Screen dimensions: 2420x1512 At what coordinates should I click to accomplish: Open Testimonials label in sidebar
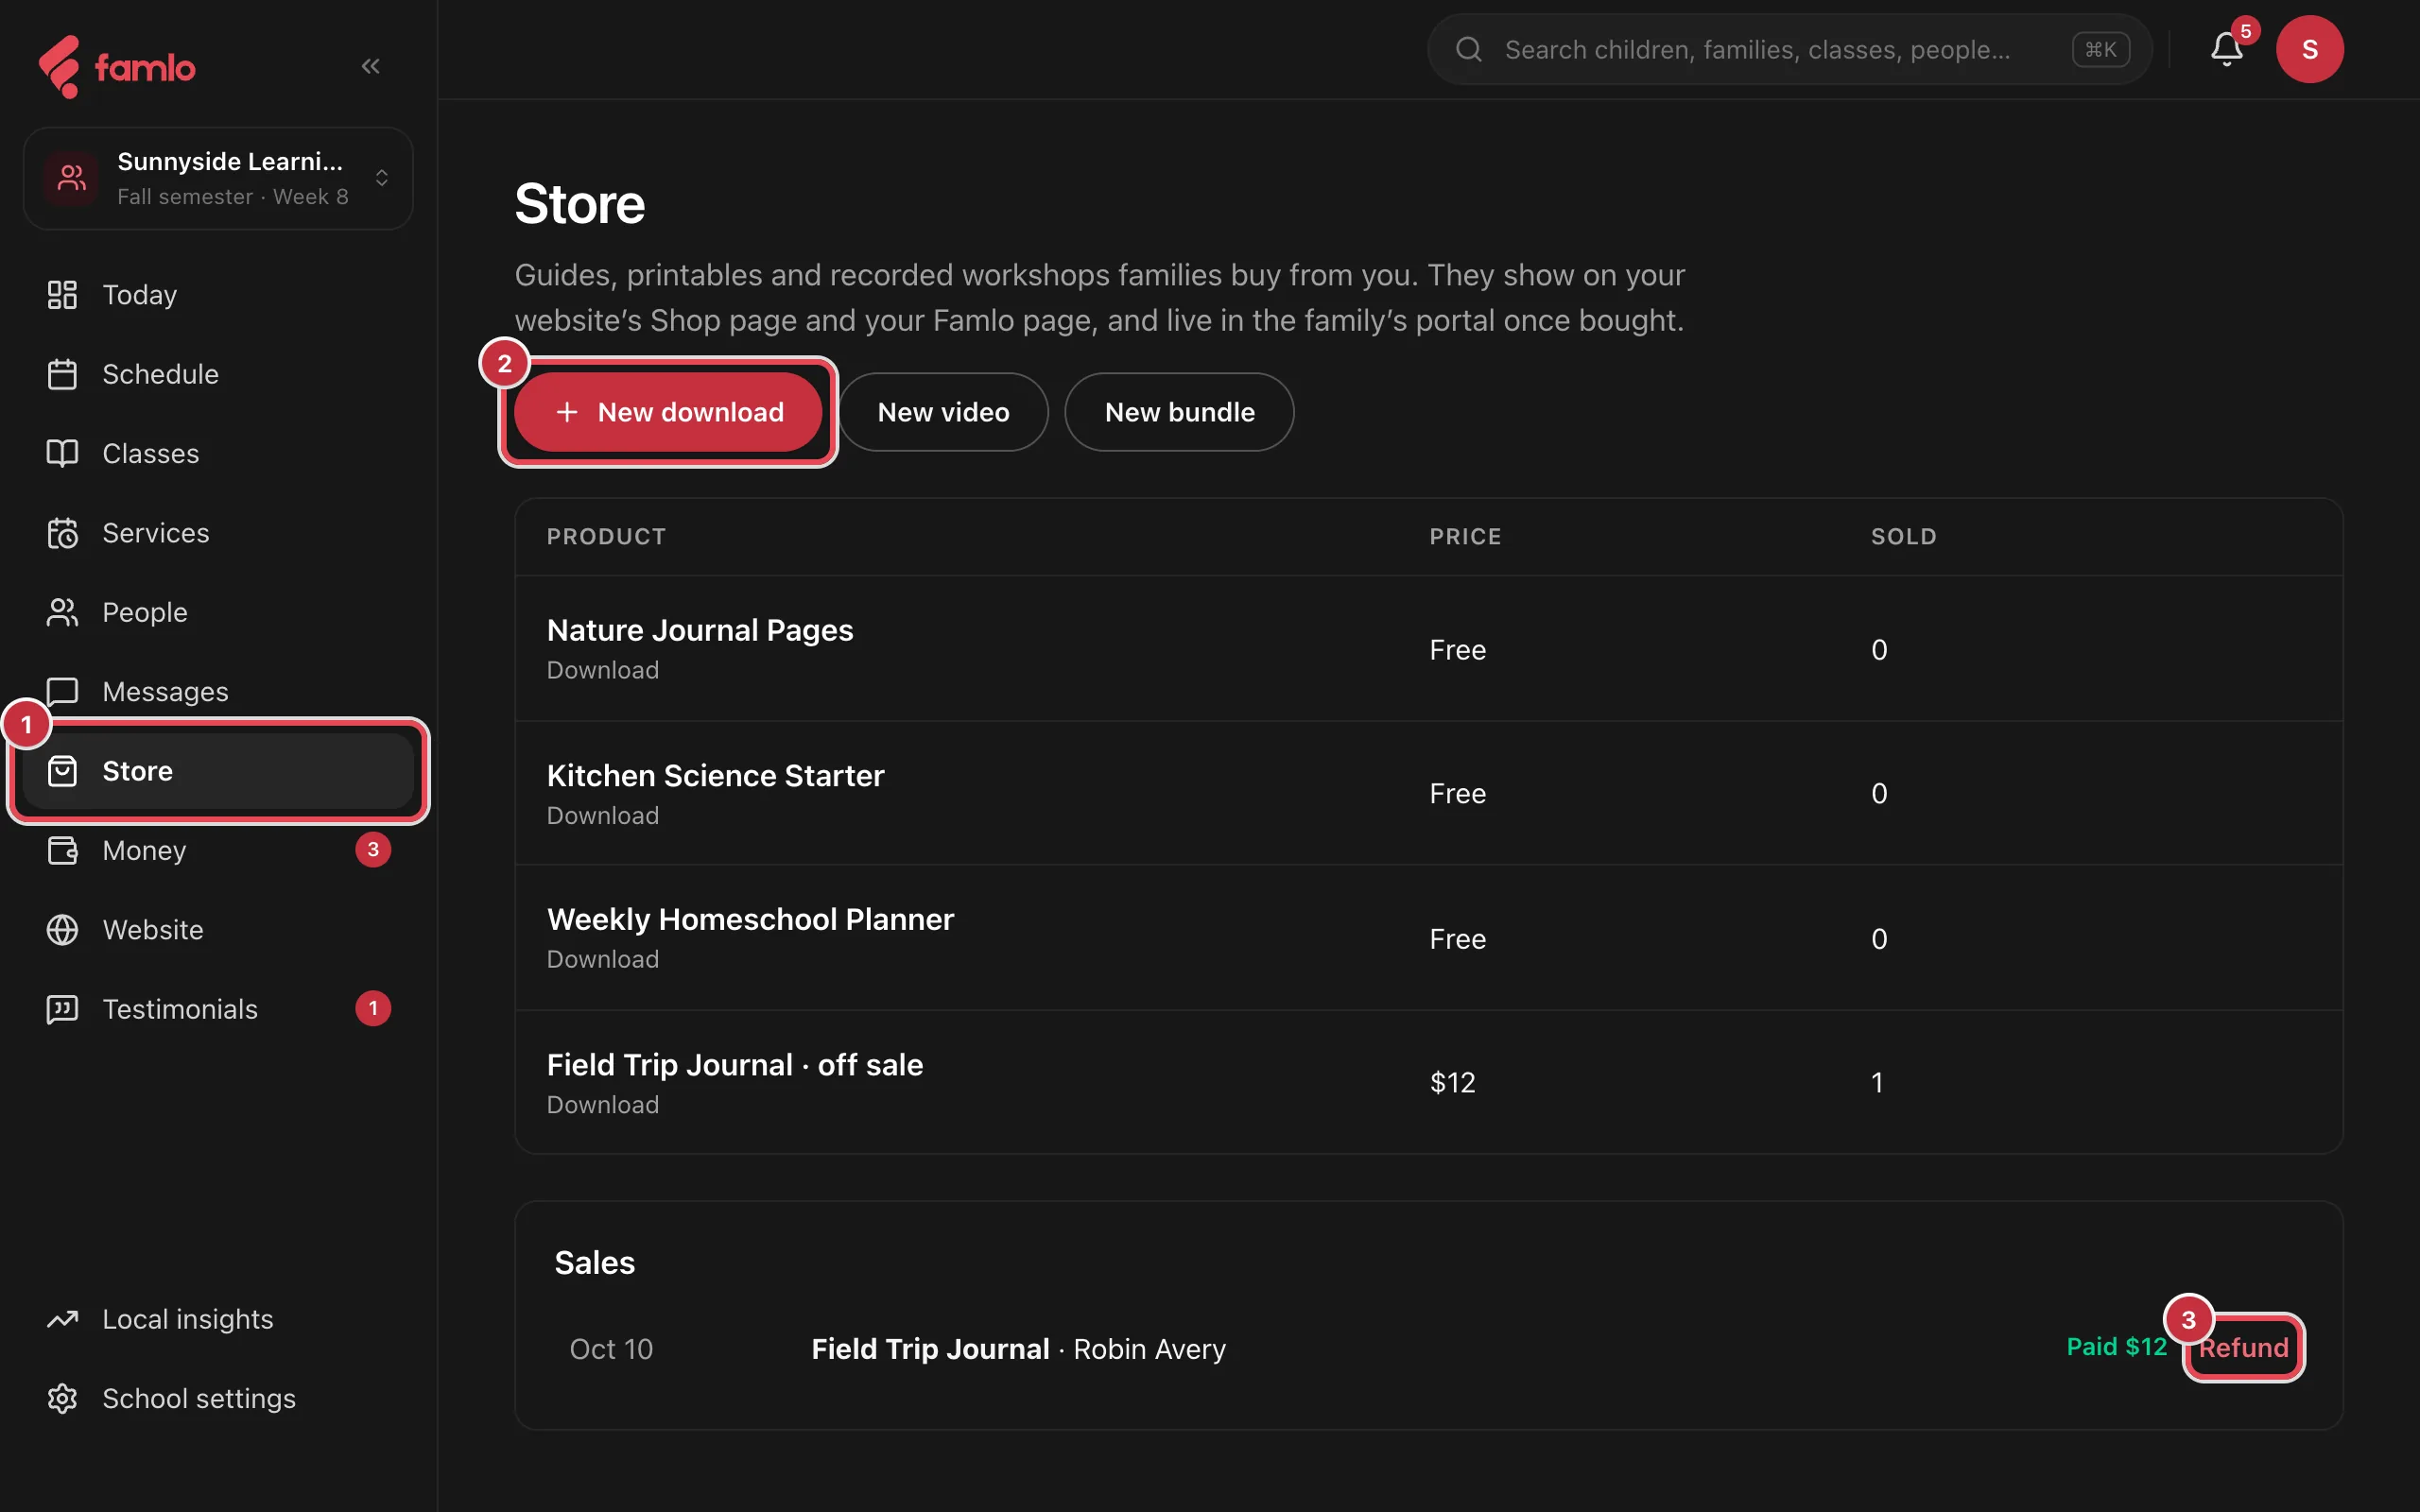tap(180, 1009)
